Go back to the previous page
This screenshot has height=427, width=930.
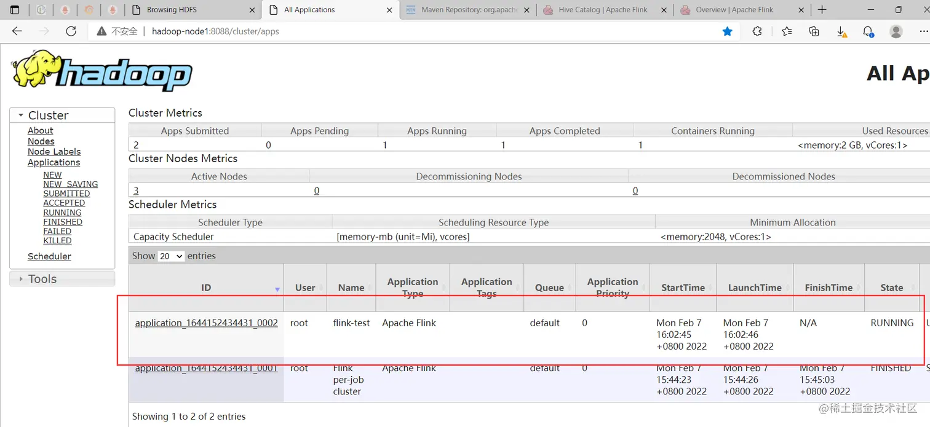tap(17, 31)
